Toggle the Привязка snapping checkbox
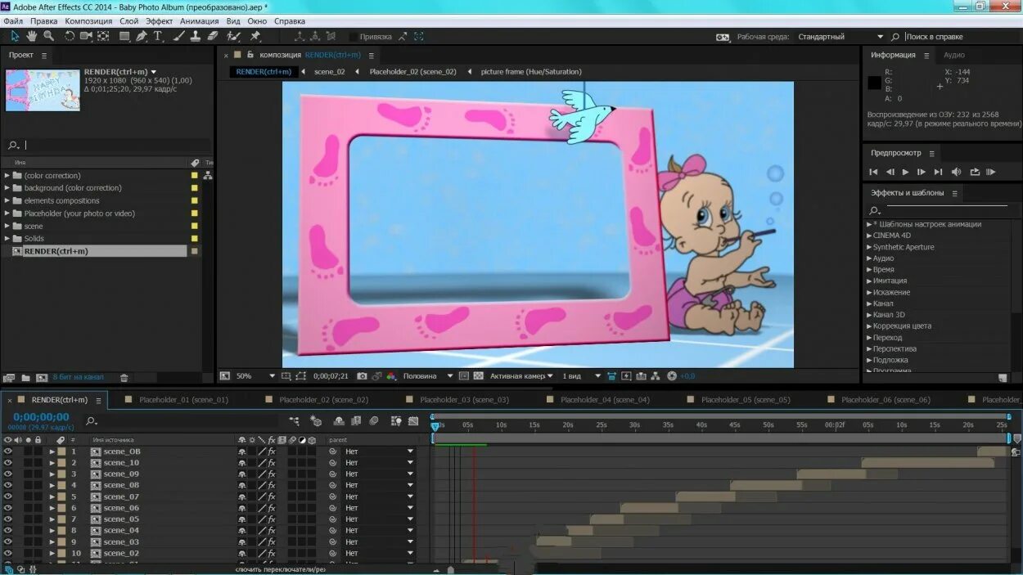Viewport: 1023px width, 575px height. tap(354, 37)
